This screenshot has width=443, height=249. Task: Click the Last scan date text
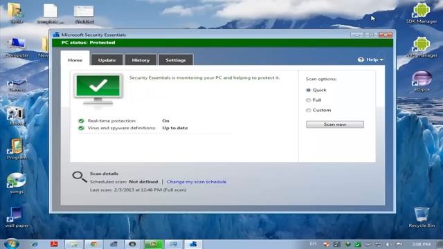[138, 190]
